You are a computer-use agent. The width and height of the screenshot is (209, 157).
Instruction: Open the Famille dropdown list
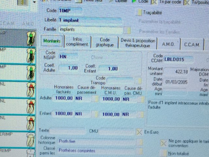coord(129,30)
